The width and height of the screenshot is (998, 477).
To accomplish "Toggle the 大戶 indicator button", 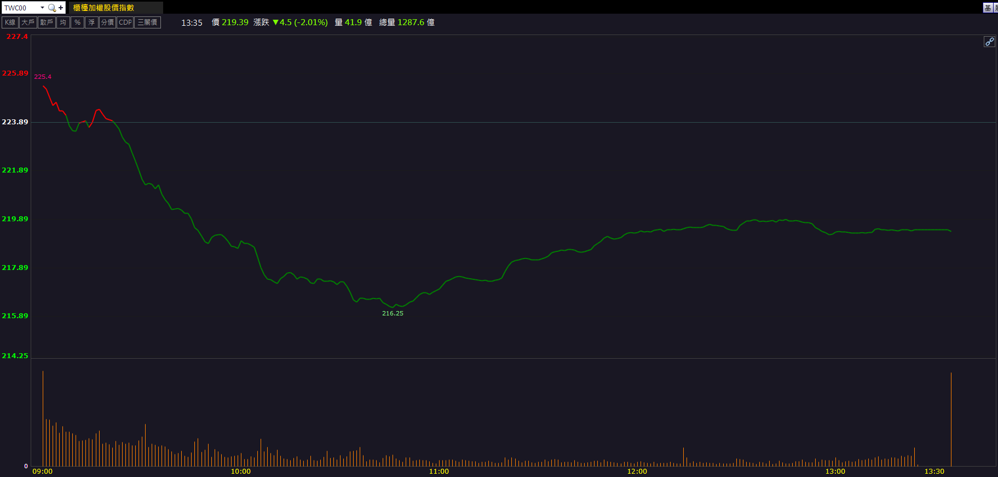I will pos(28,22).
